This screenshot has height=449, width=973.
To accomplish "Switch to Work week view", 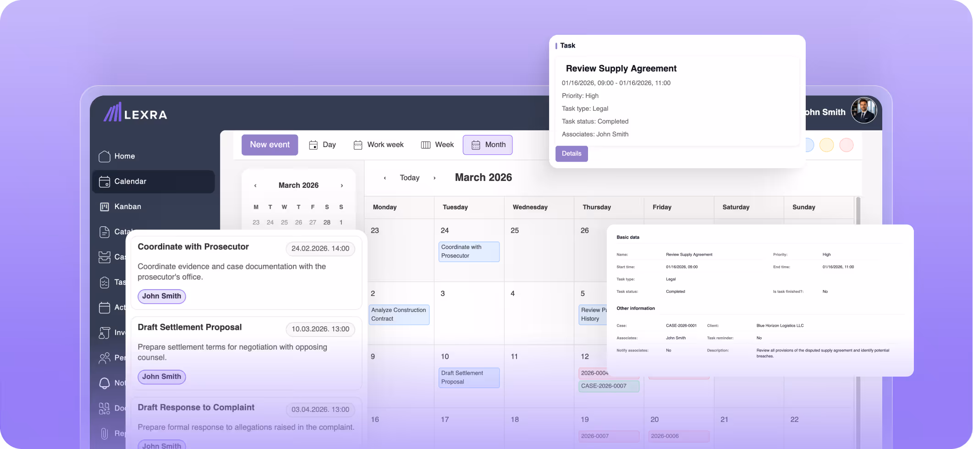I will coord(379,145).
